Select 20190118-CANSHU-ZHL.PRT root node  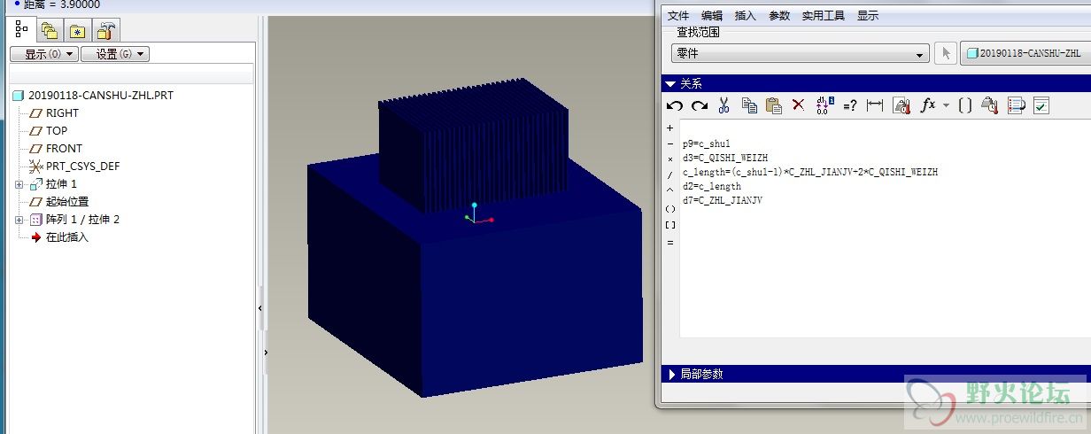pos(93,95)
